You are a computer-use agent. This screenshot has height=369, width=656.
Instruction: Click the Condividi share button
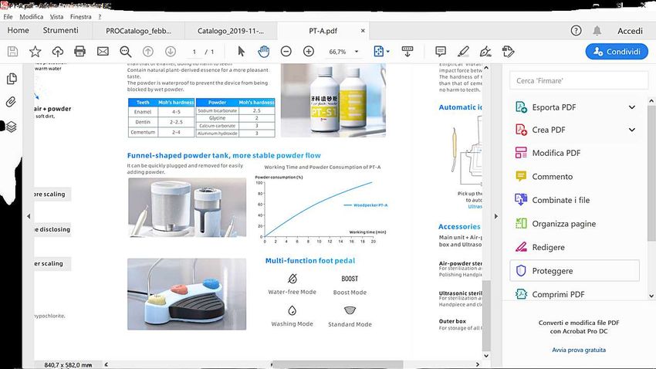(x=617, y=52)
